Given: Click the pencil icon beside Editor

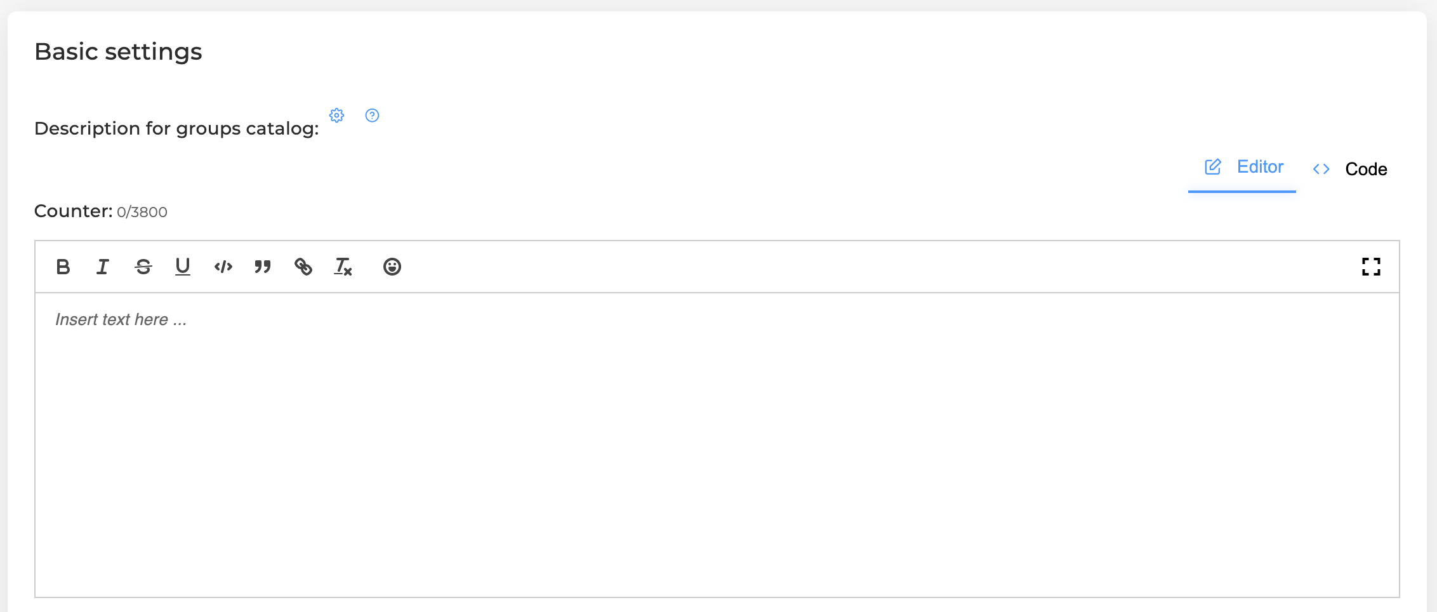Looking at the screenshot, I should [1213, 167].
